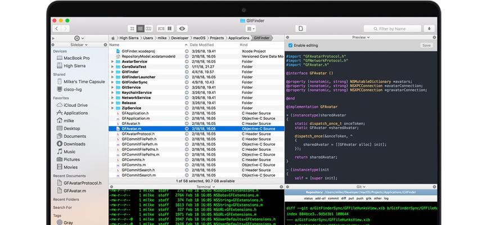Select GFAvatar.m file row
This screenshot has height=225, width=487.
click(x=196, y=129)
